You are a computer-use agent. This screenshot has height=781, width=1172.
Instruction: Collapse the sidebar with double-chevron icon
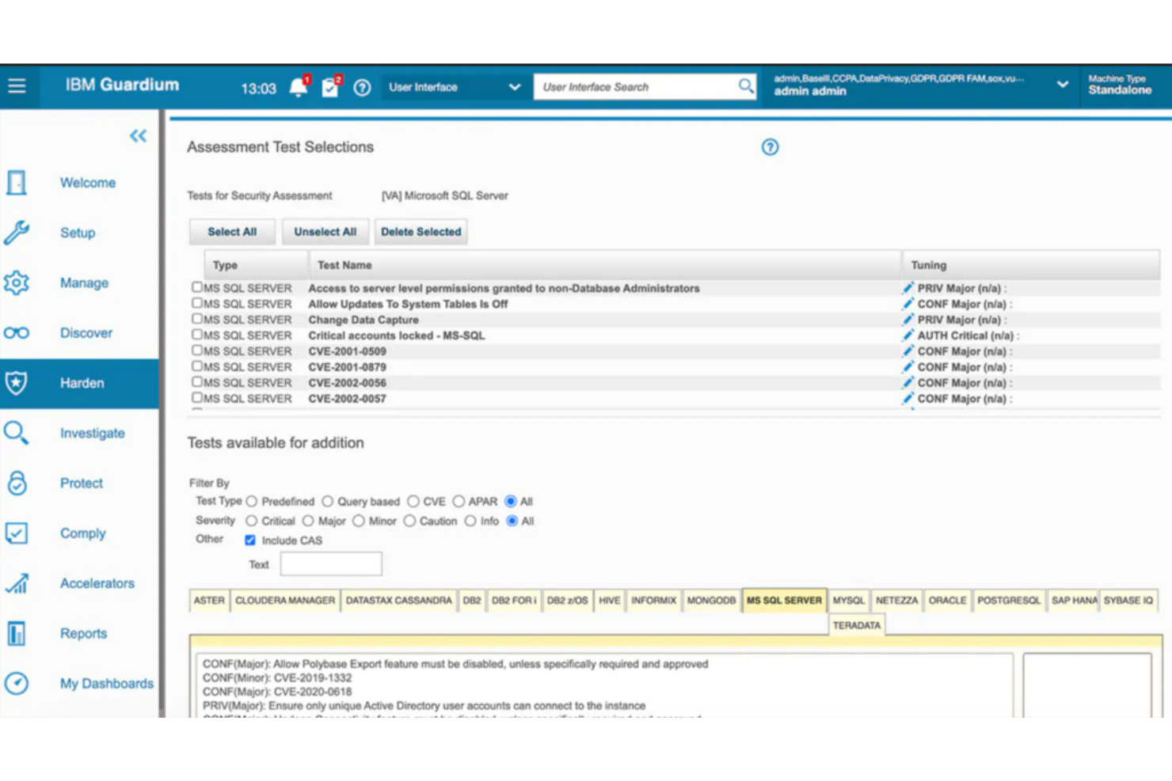click(x=138, y=136)
